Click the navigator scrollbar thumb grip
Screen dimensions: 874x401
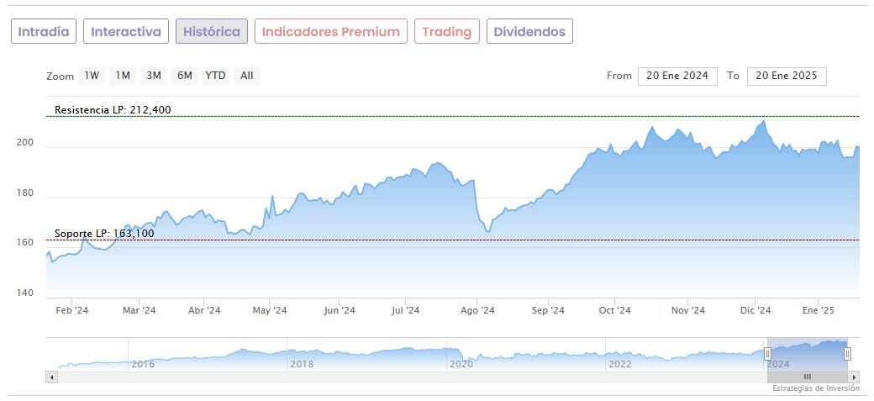(x=808, y=377)
